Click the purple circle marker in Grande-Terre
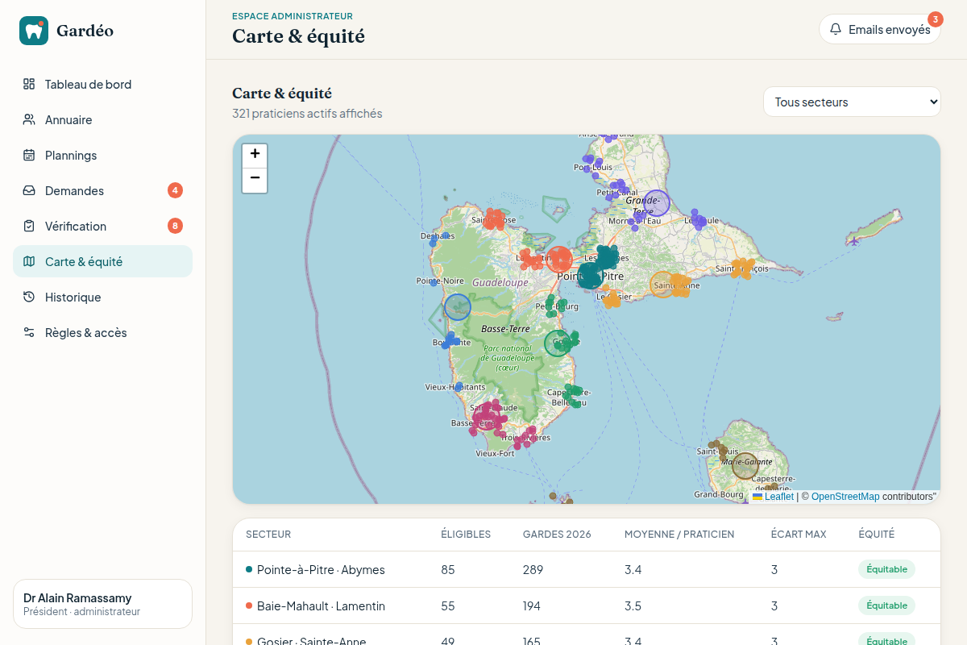 [657, 202]
